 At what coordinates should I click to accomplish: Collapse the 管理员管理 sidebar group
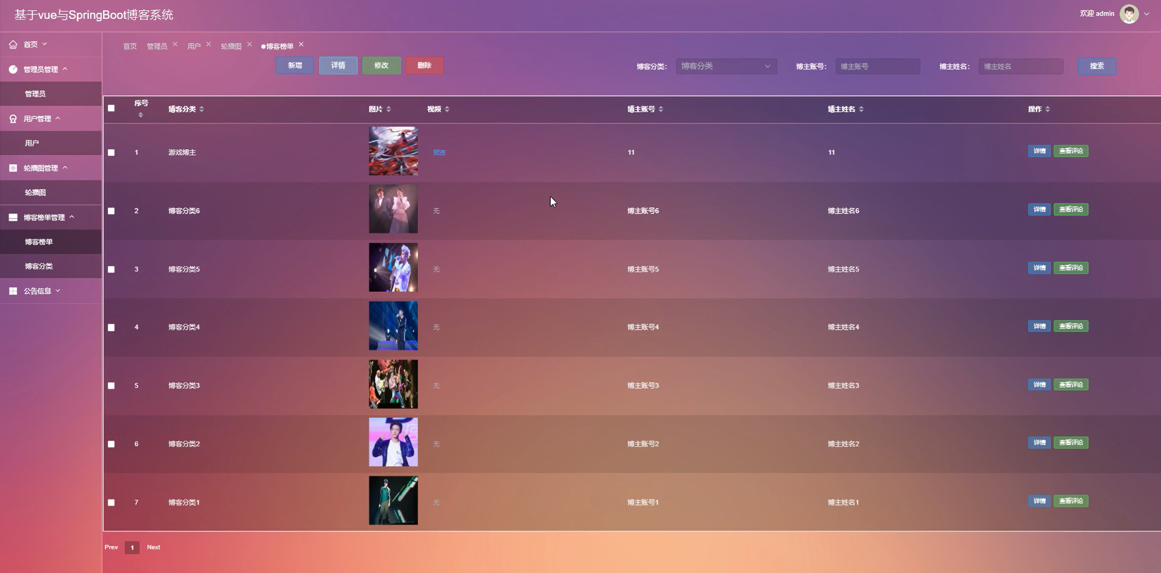(51, 69)
